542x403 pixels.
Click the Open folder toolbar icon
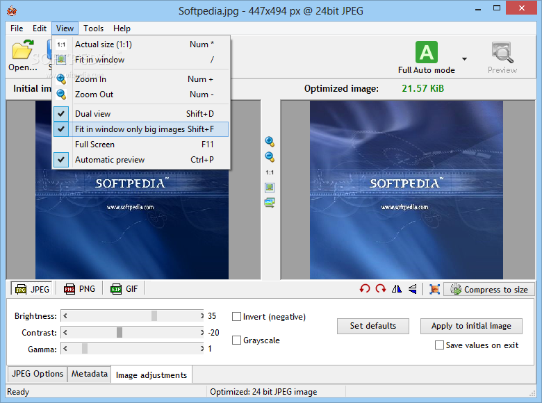(23, 50)
